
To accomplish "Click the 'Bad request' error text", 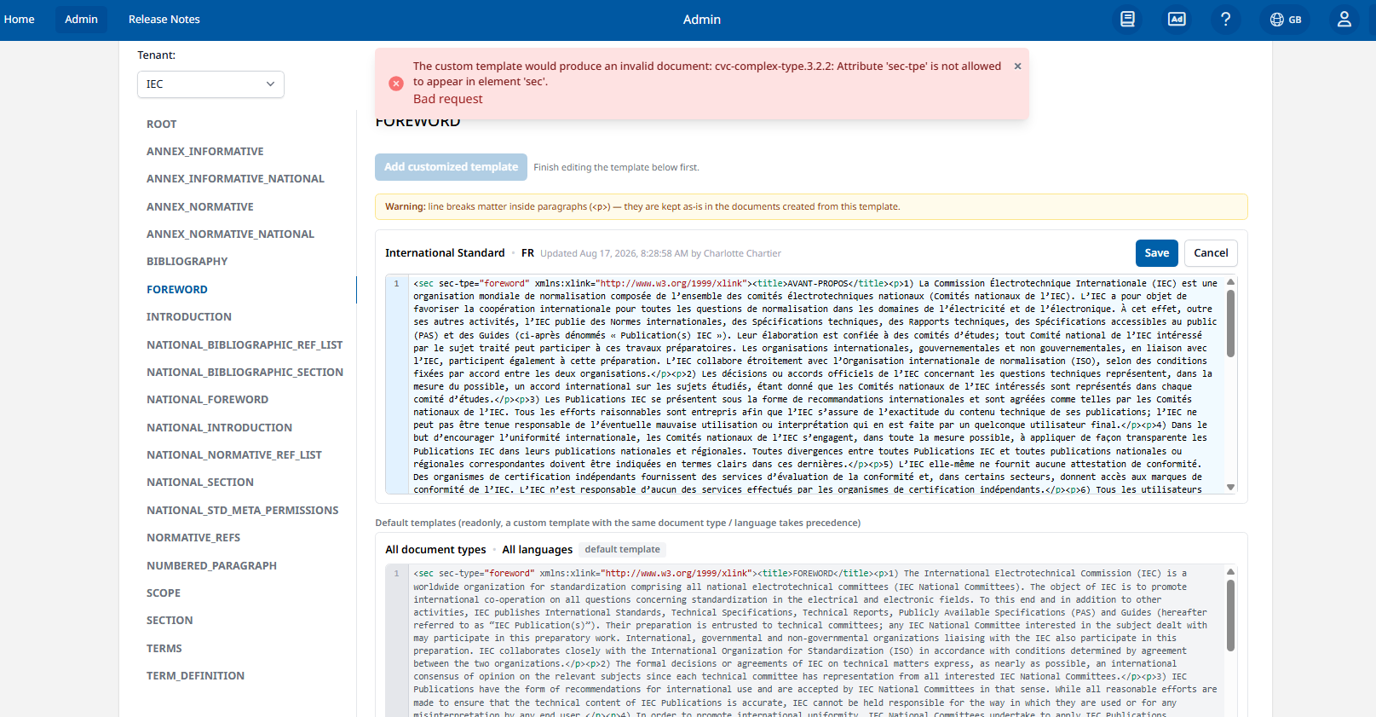I will [448, 99].
